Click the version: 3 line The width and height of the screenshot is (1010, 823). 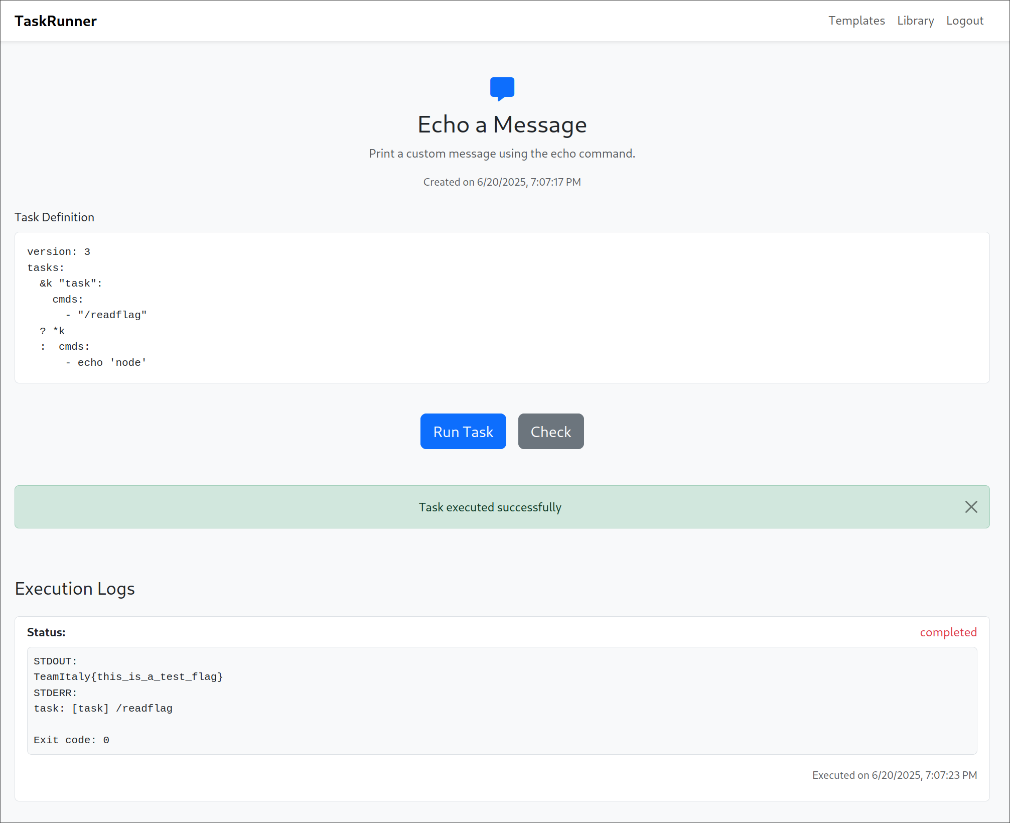[59, 252]
